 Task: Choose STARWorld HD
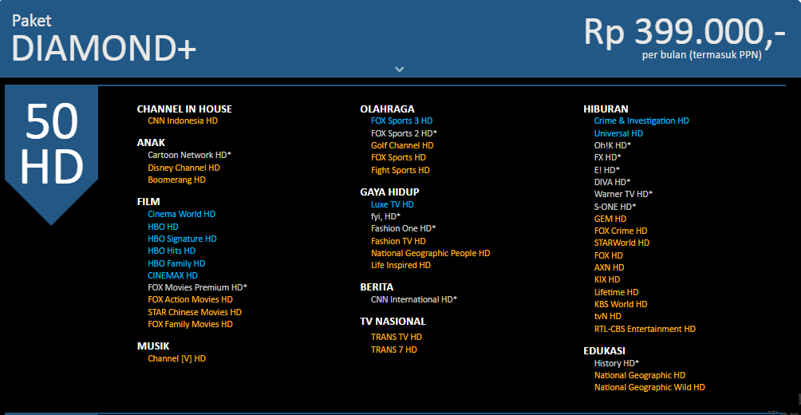tap(621, 243)
